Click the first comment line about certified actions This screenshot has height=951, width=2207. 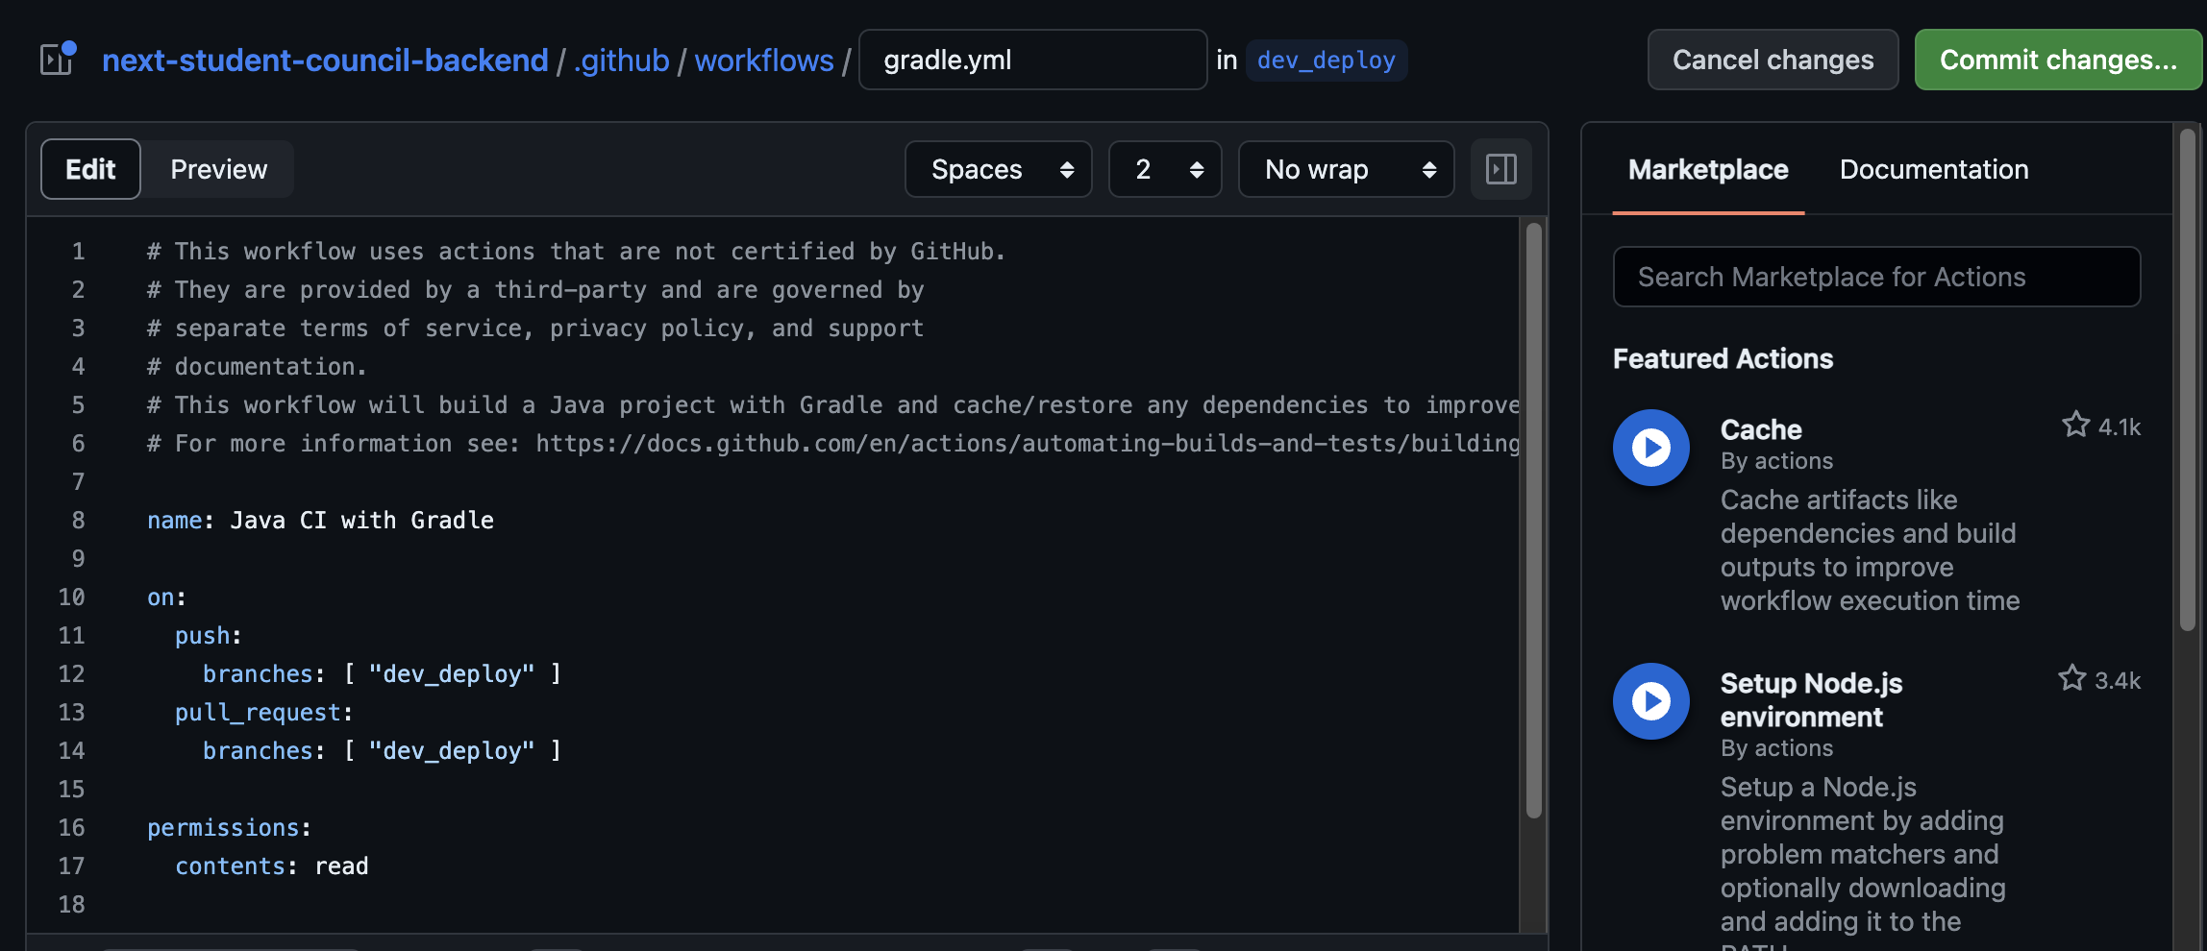[x=576, y=251]
